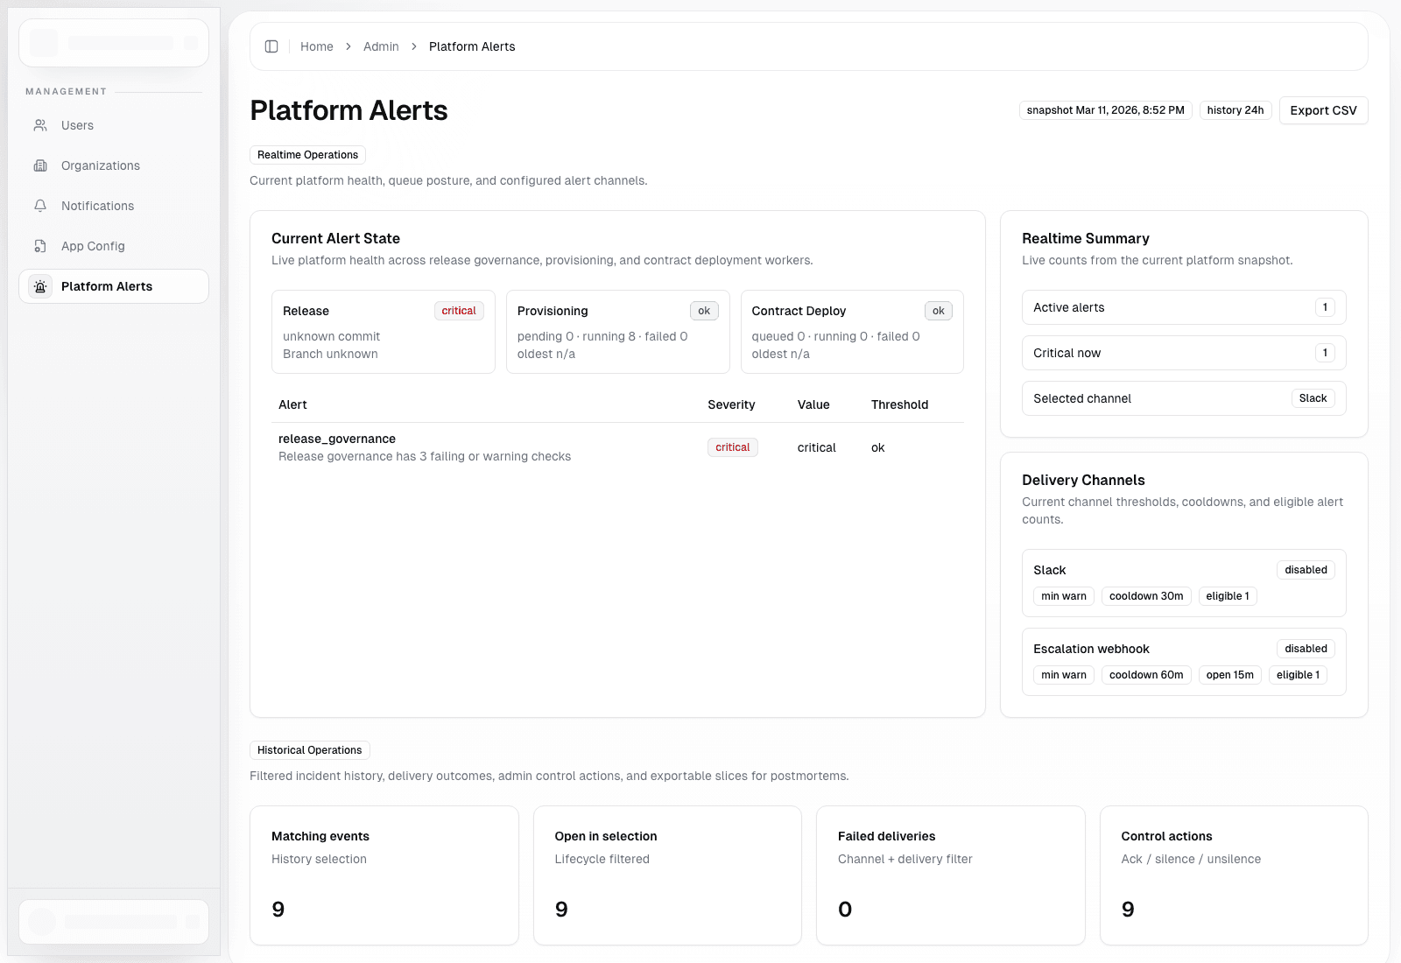Screen dimensions: 1401x963
Task: Select the Users icon in the sidebar
Action: click(40, 125)
